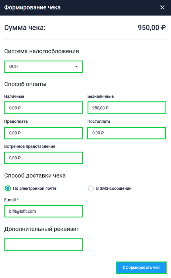The height and width of the screenshot is (278, 171).
Task: Click the По электронной почте label
Action: [x=35, y=188]
